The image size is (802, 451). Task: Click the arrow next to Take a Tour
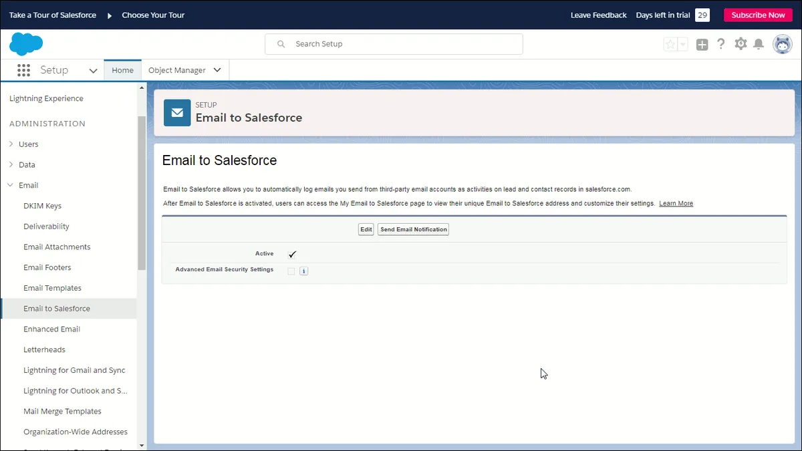110,15
